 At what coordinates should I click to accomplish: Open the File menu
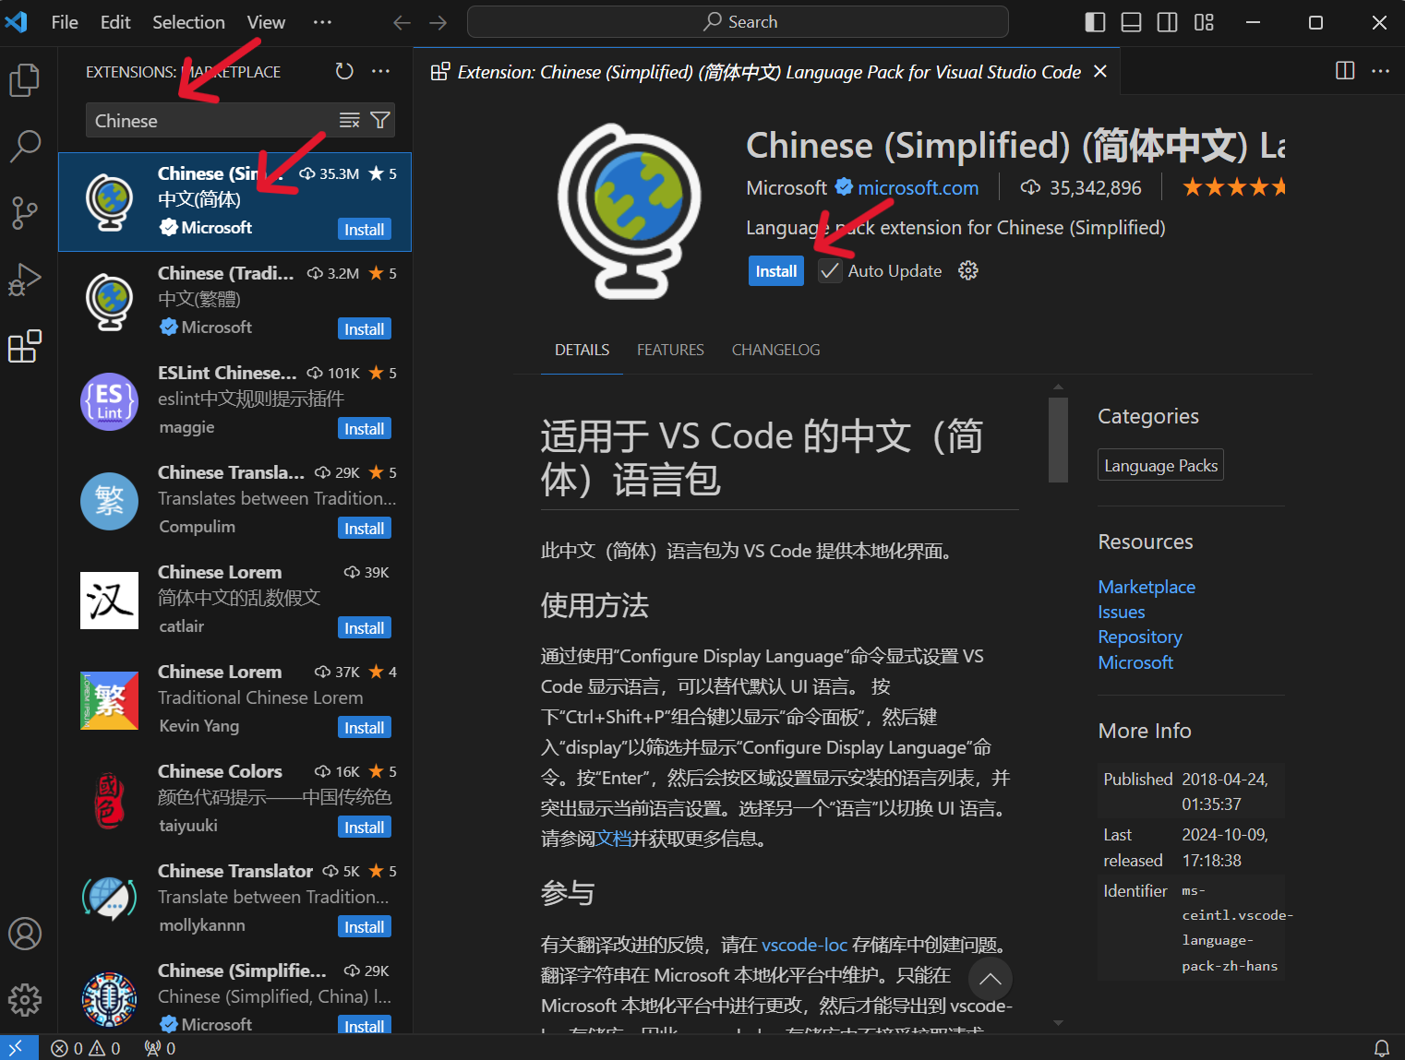coord(65,22)
